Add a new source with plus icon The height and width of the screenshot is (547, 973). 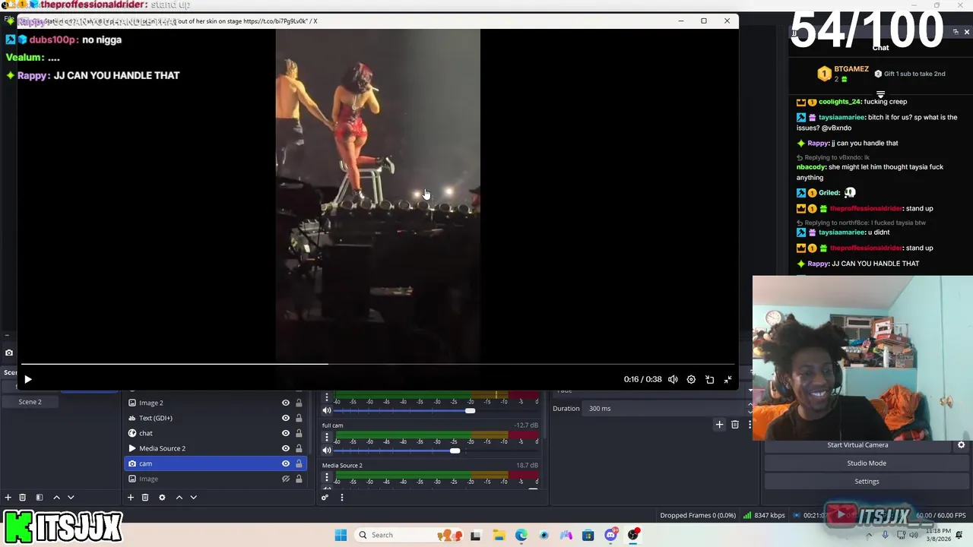tap(131, 498)
